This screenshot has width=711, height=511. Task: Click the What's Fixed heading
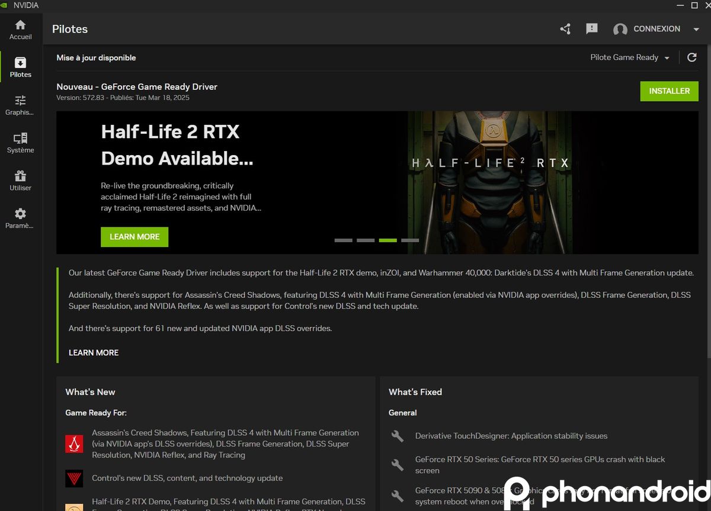tap(415, 392)
